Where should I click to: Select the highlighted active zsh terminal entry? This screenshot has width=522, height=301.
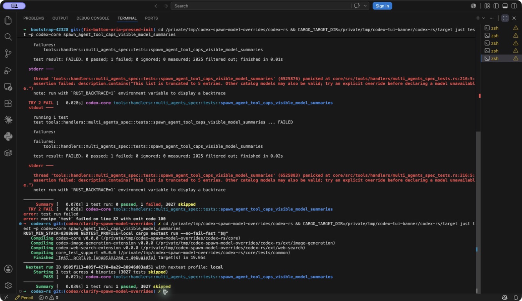pos(501,58)
